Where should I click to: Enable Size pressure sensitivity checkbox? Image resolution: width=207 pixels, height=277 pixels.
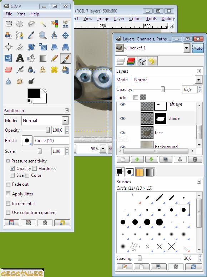click(x=12, y=175)
